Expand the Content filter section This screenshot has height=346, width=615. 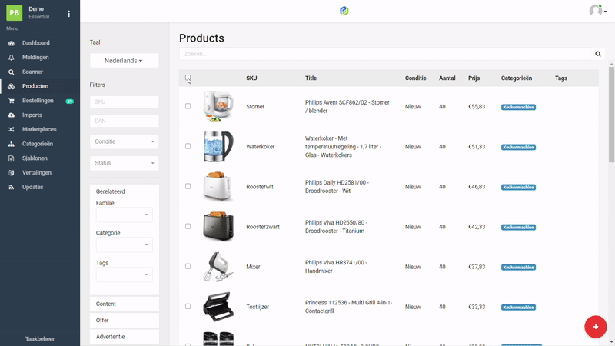tap(124, 304)
